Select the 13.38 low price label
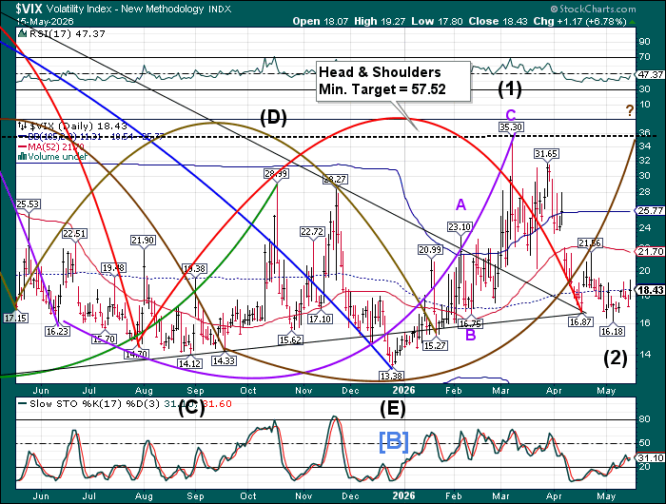The height and width of the screenshot is (504, 666). [391, 376]
